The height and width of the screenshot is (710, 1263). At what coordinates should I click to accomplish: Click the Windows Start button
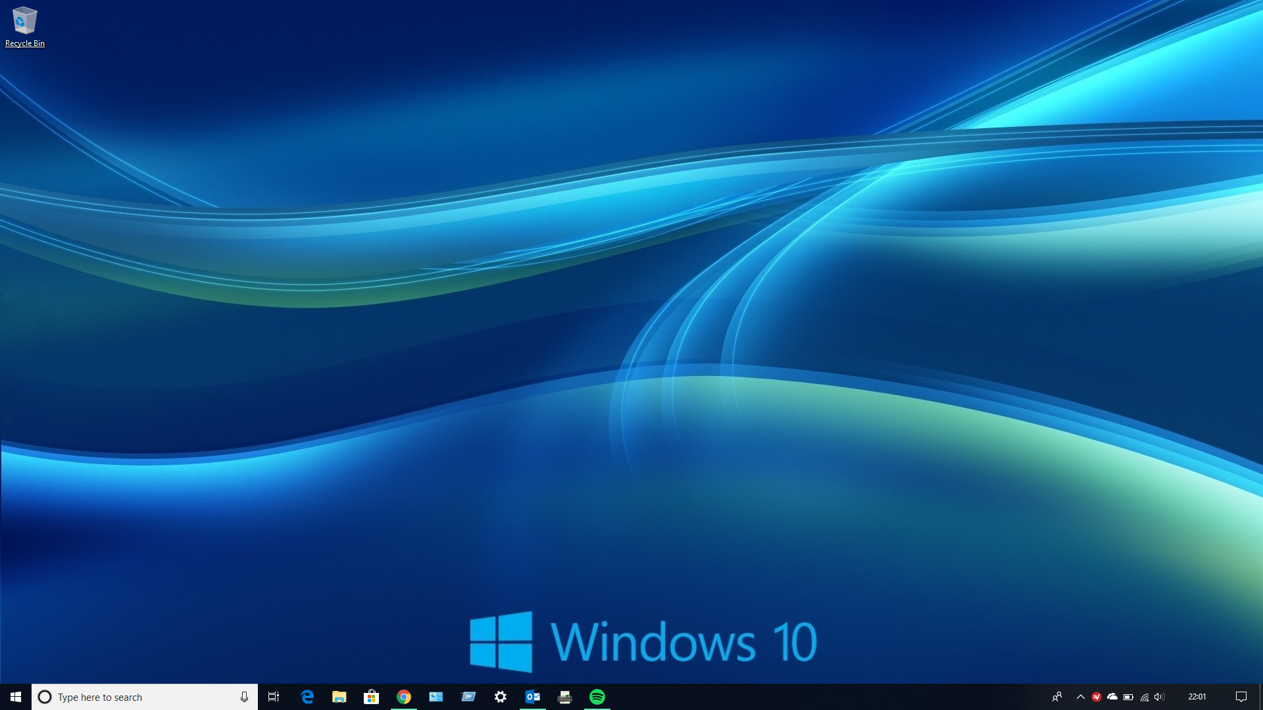(16, 697)
